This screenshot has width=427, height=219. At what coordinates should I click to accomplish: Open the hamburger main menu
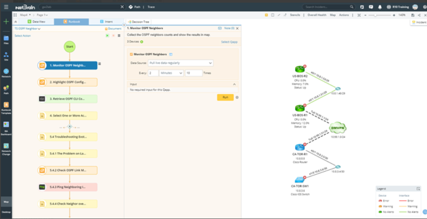point(6,7)
